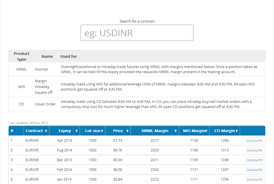Click NRML margin value 2223

[x=155, y=179]
